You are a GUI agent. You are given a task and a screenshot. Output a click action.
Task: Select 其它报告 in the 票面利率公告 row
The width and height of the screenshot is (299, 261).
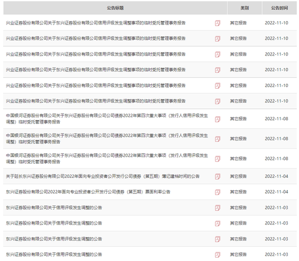238,192
